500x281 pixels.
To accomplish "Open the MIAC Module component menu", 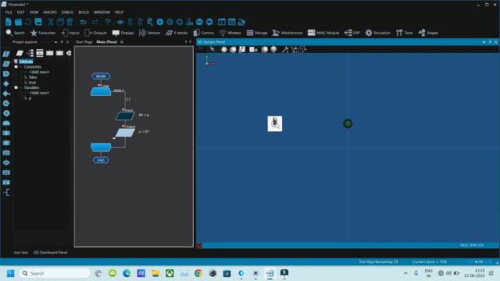I will pos(323,33).
